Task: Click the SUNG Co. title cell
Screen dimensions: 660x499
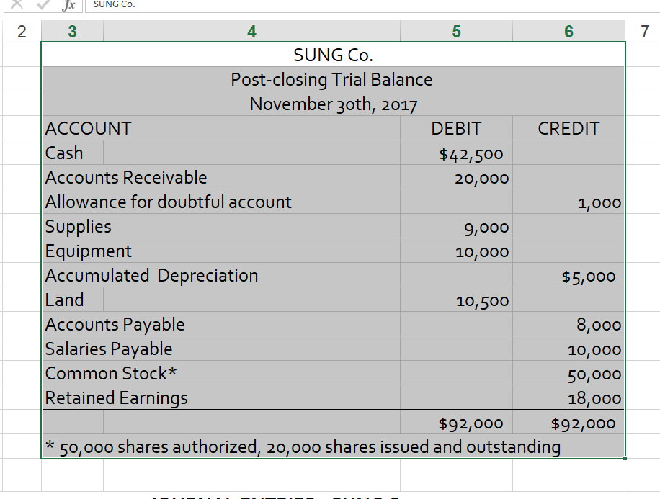Action: coord(333,55)
